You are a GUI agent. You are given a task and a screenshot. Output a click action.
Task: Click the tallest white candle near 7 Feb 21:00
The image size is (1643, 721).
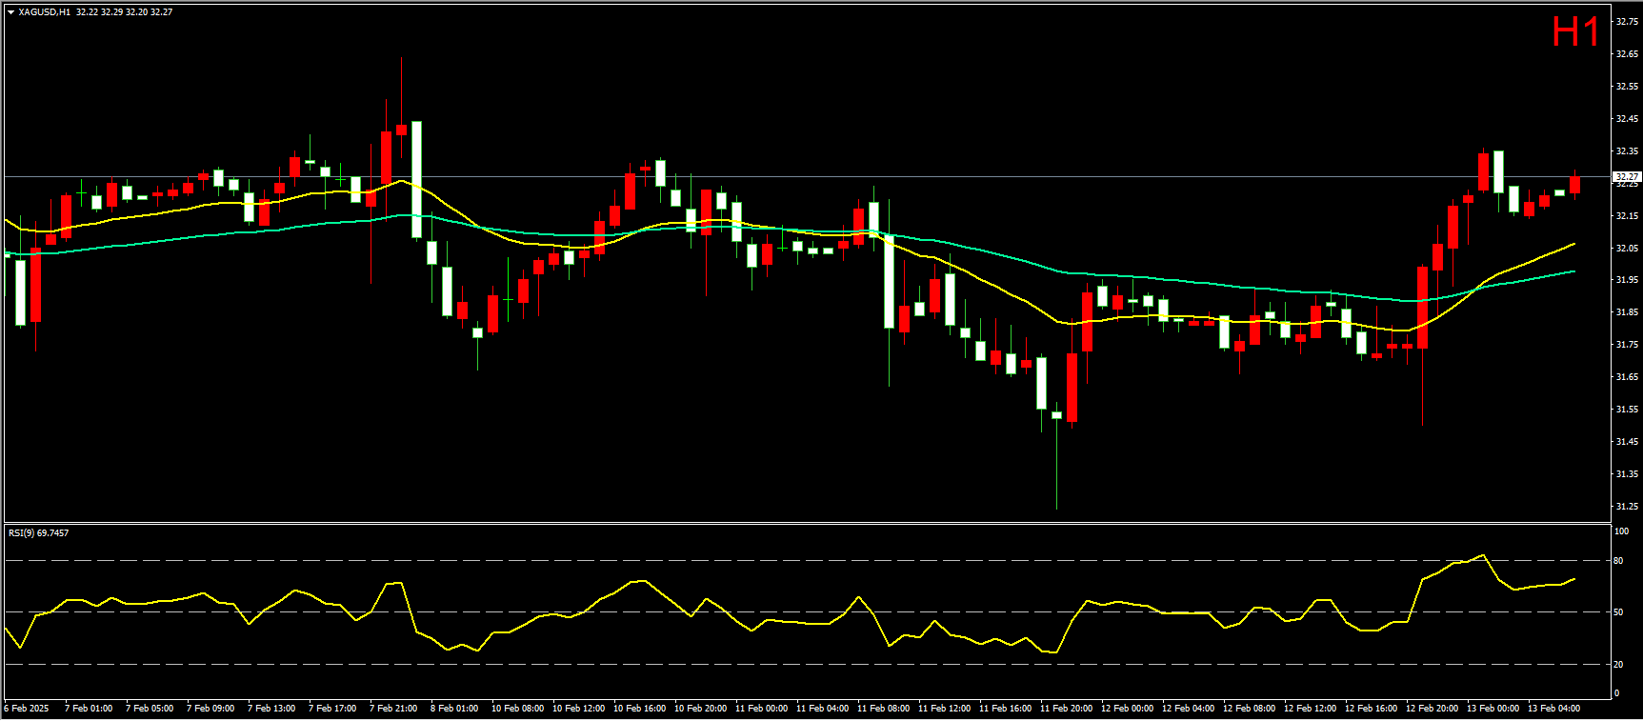(416, 179)
